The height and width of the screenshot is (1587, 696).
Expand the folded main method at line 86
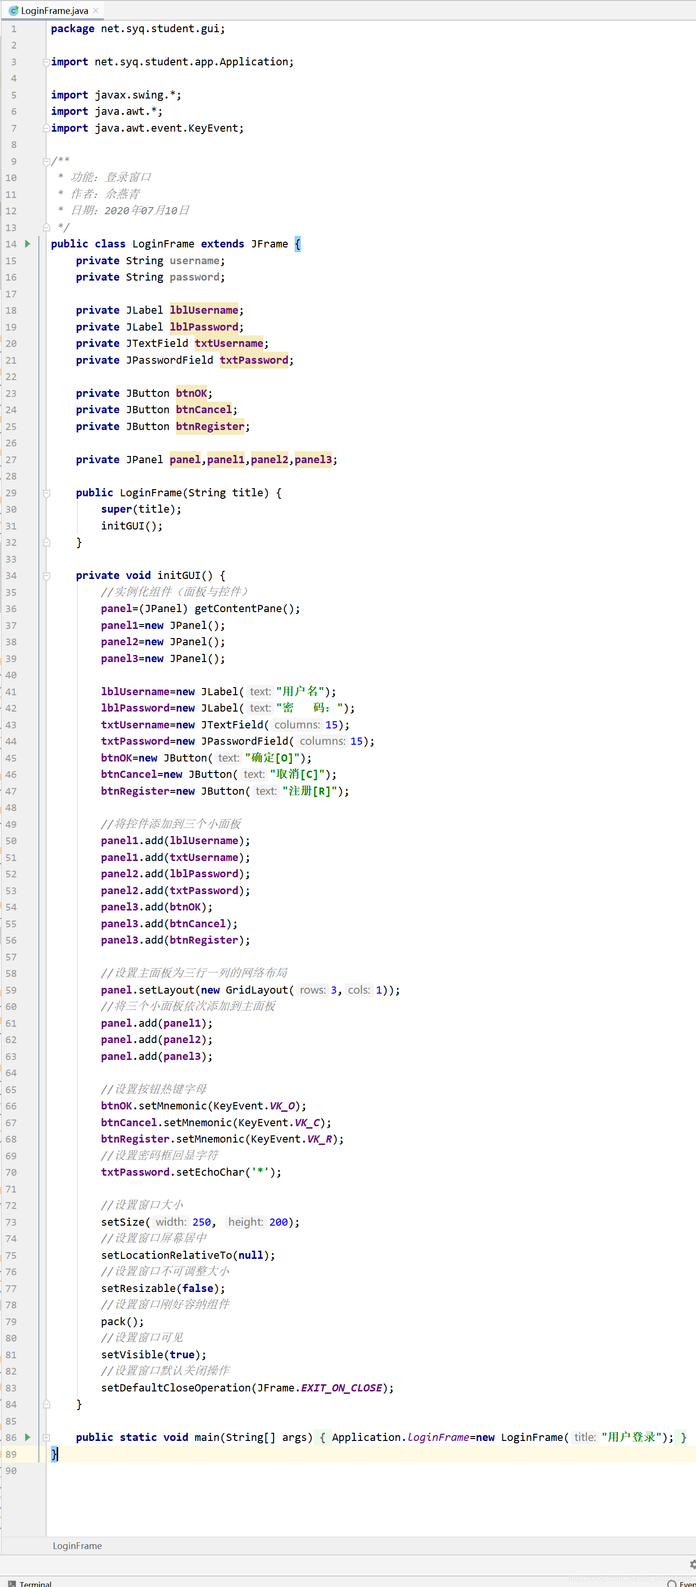(46, 1437)
